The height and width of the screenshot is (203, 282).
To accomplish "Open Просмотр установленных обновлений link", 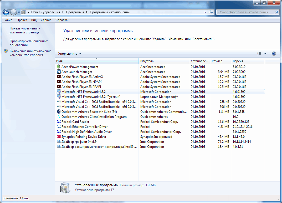I will tap(29, 43).
